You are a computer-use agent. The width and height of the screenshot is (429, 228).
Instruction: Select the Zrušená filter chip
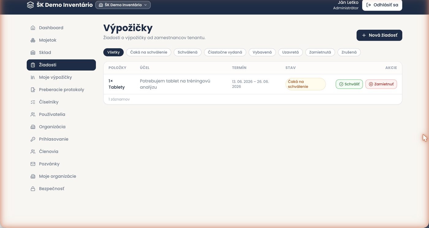(349, 52)
